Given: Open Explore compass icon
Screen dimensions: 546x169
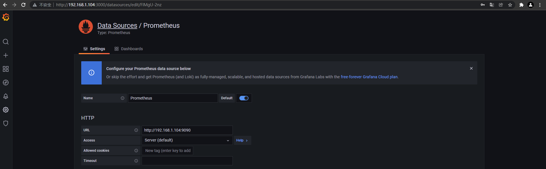Looking at the screenshot, I should (6, 83).
